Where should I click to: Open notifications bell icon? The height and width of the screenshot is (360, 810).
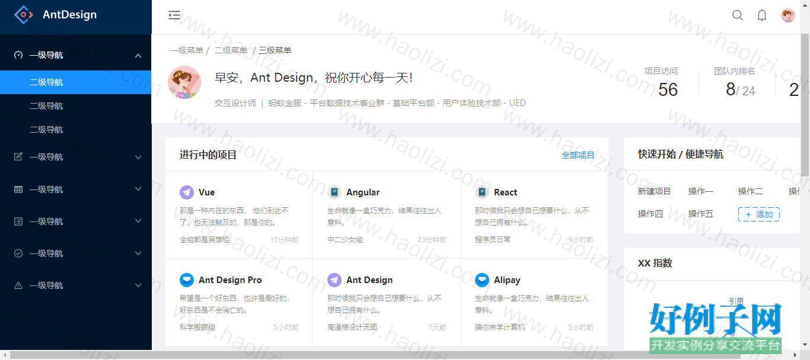[762, 15]
